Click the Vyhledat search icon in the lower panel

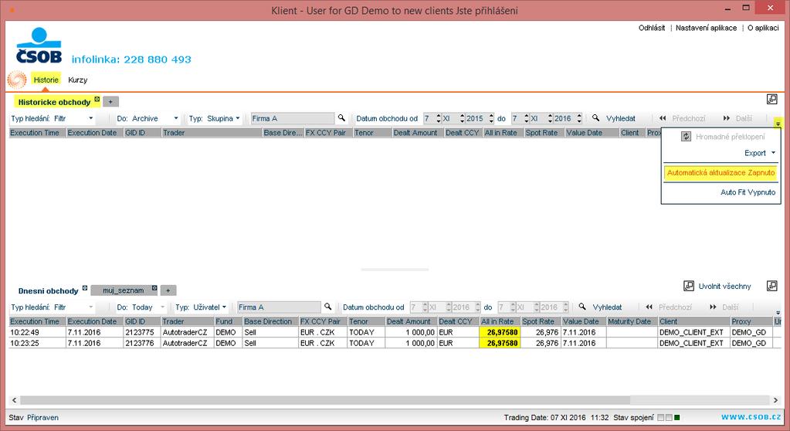[582, 307]
